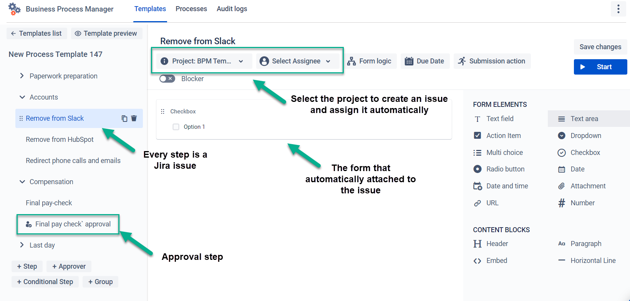Go back to Templates list
Screen dimensions: 630x301
[37, 33]
